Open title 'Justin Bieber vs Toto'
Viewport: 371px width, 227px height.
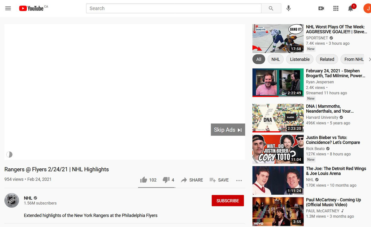[x=333, y=140]
